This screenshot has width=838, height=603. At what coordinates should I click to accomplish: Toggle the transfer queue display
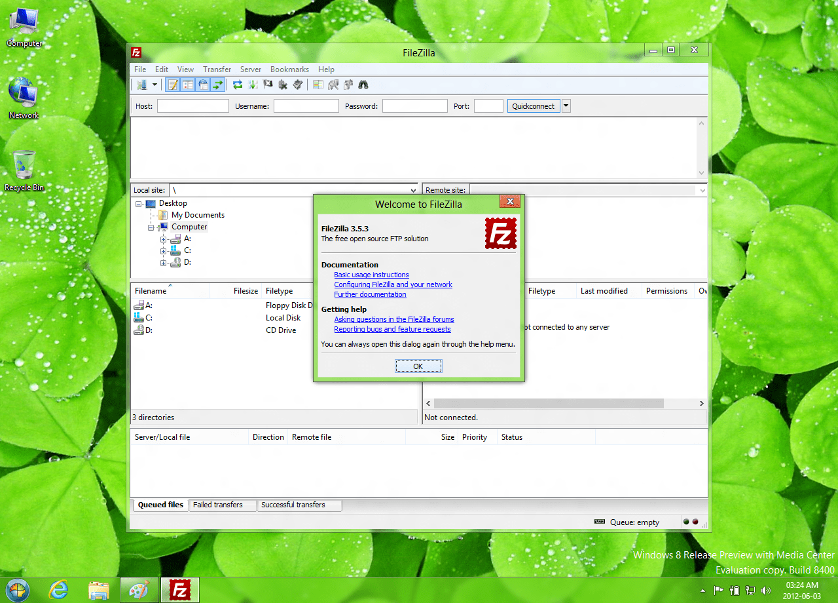point(218,85)
